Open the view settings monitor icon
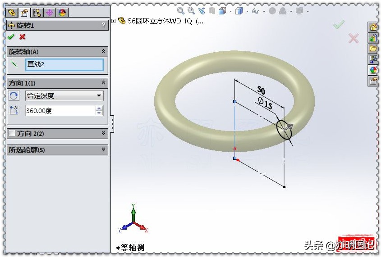The image size is (382, 258). (x=299, y=11)
